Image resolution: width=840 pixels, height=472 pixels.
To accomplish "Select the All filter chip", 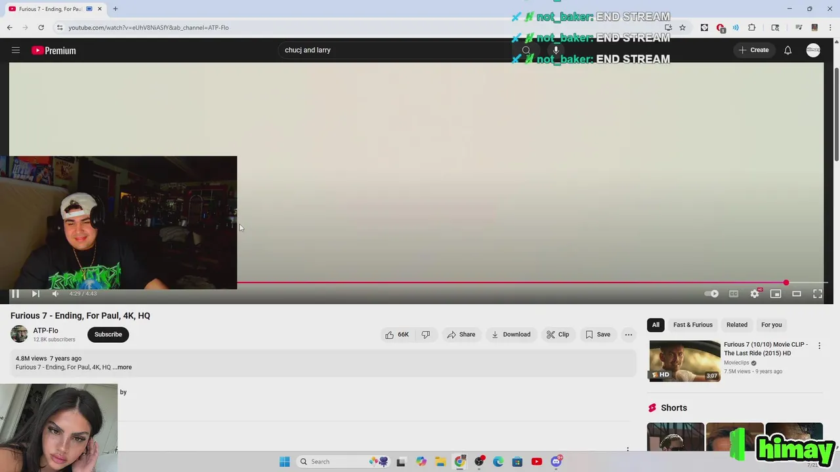I will pyautogui.click(x=656, y=324).
